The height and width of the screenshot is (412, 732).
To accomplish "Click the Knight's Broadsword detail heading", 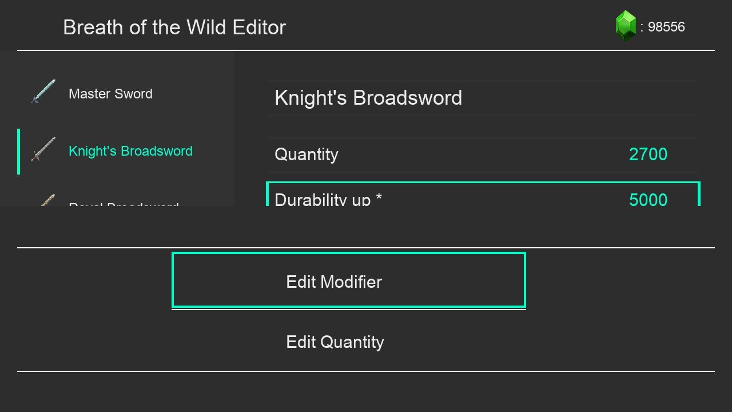I will (368, 98).
